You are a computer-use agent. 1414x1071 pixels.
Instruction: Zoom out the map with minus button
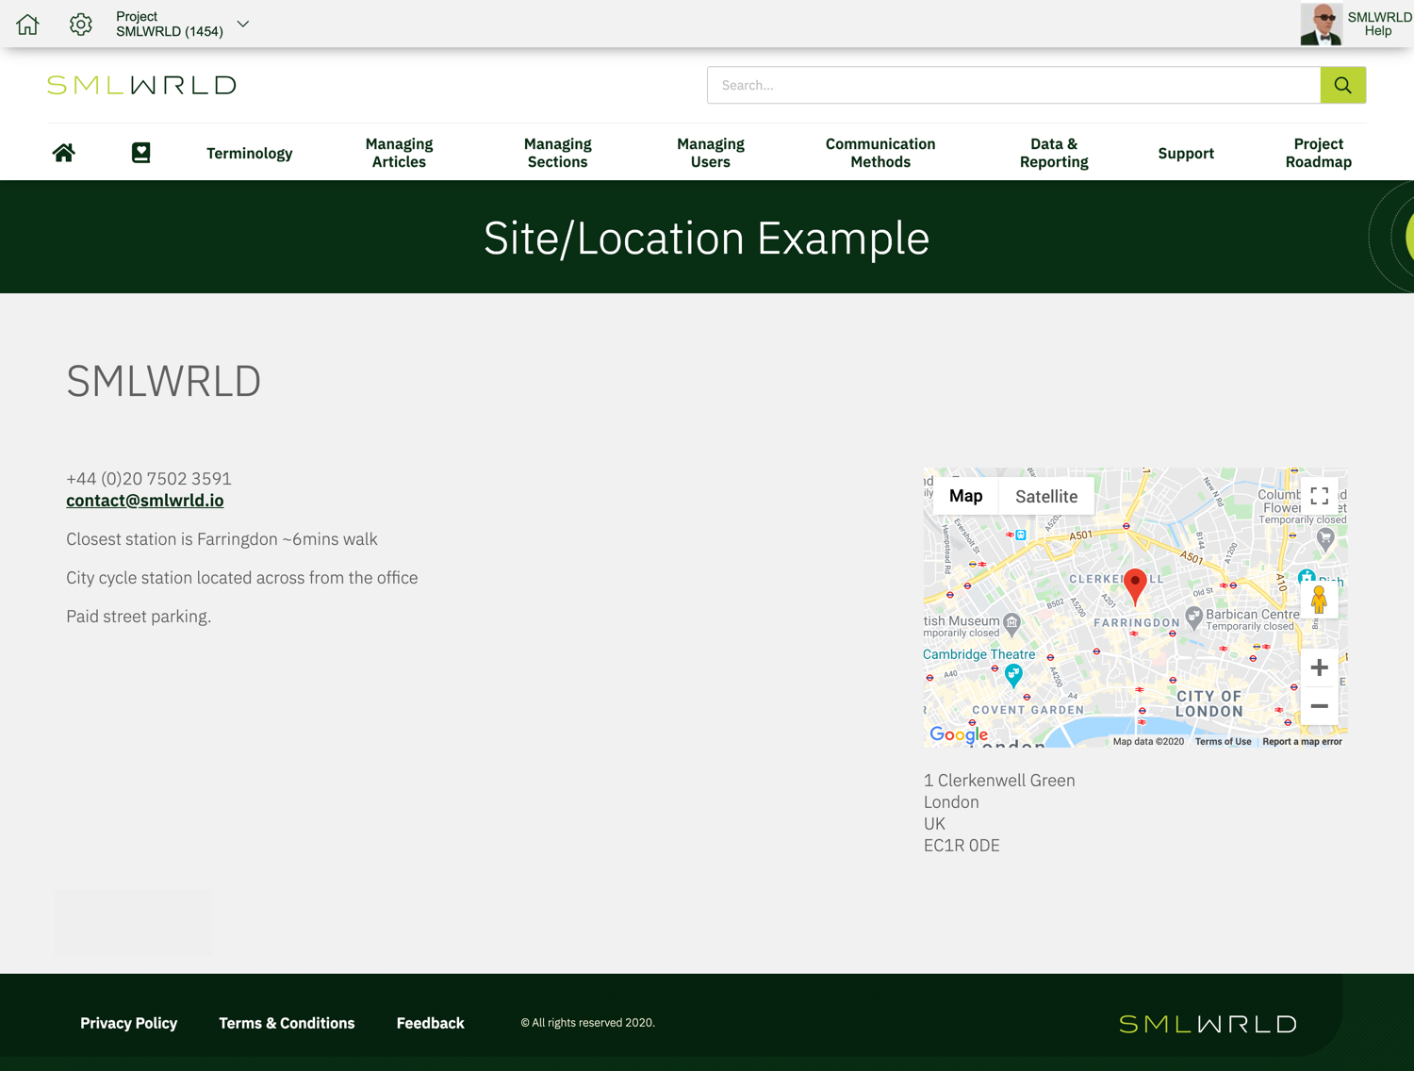[1320, 706]
